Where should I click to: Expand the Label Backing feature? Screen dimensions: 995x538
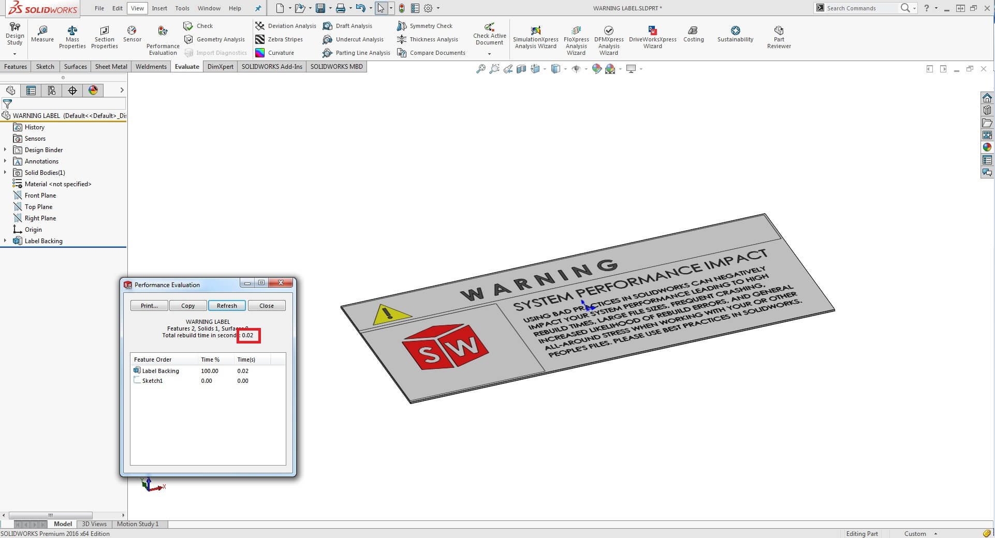pos(5,241)
